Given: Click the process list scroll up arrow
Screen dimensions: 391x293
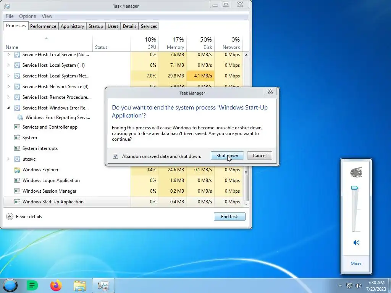Looking at the screenshot, I should click(x=246, y=55).
